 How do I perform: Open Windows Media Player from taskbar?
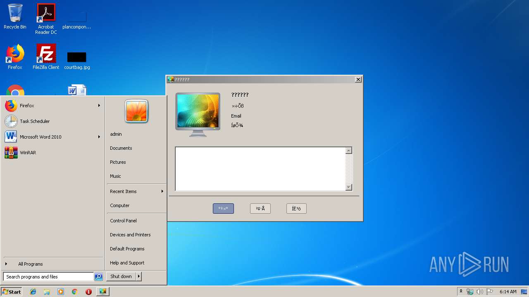pyautogui.click(x=61, y=292)
